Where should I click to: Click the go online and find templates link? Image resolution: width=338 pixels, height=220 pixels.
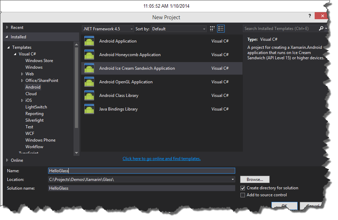(162, 159)
